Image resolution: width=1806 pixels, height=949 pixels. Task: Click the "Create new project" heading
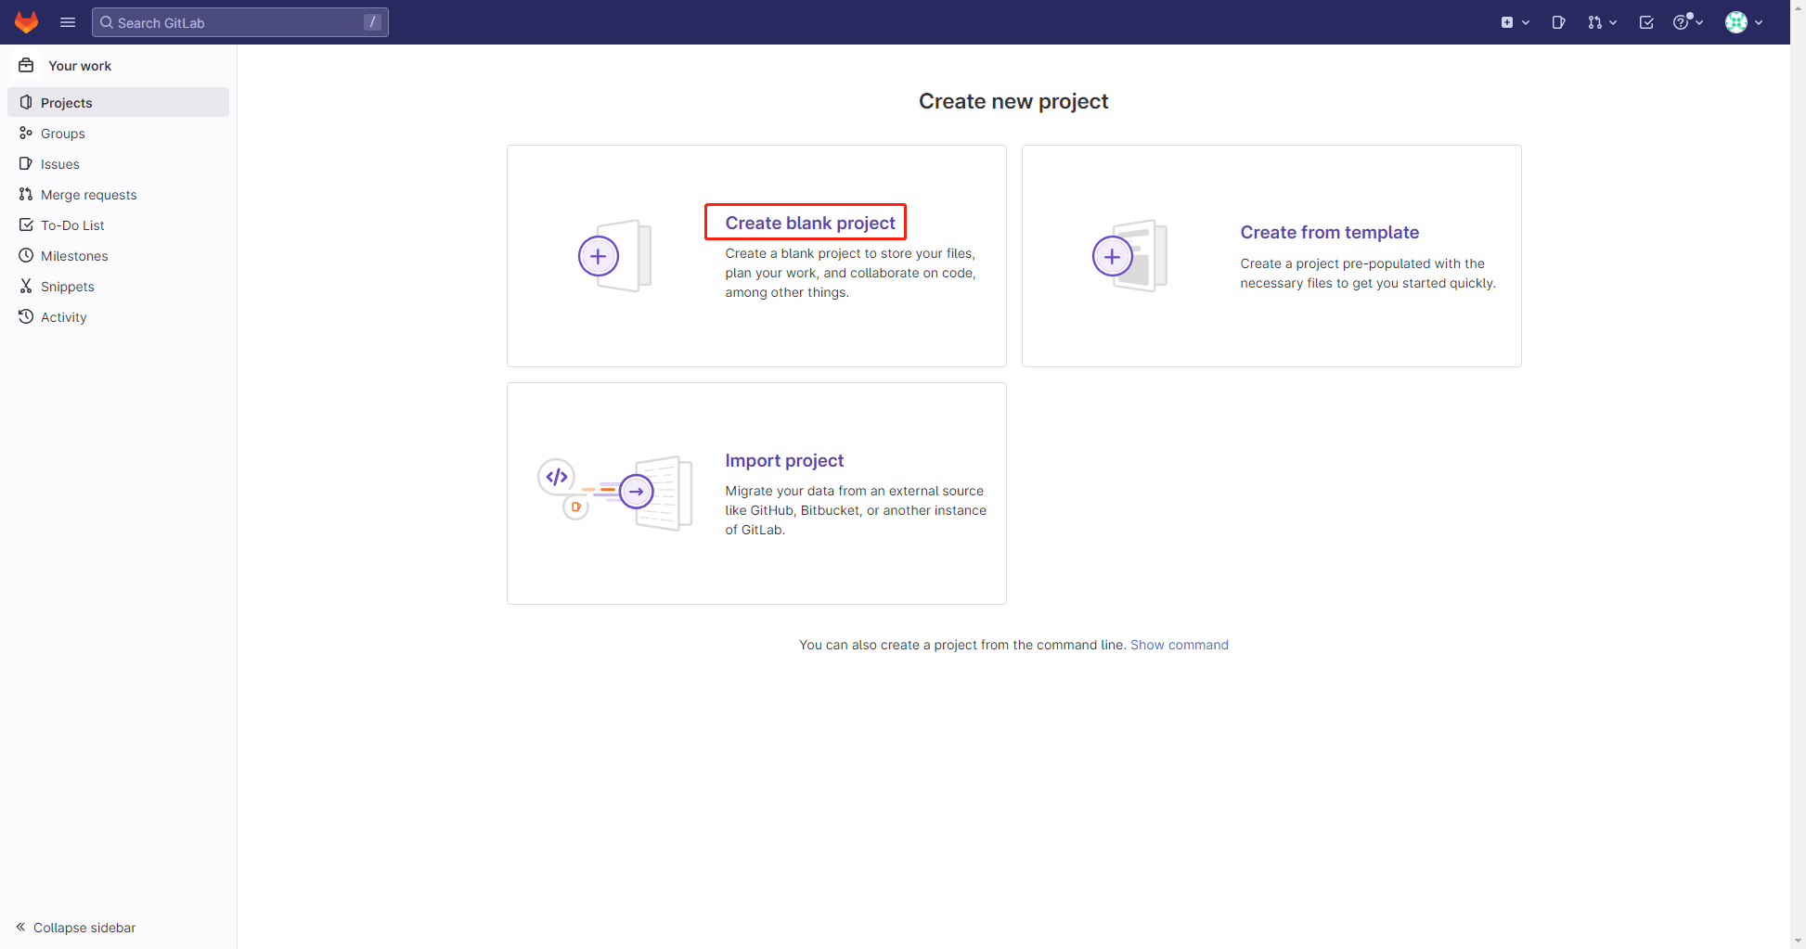tap(1013, 101)
